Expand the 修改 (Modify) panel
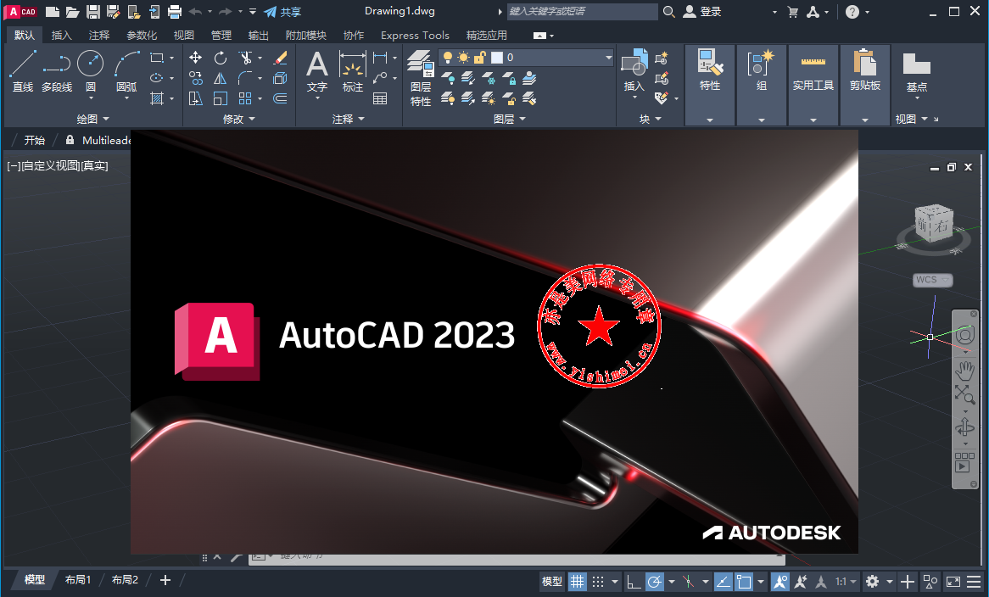Viewport: 989px width, 597px height. (x=239, y=119)
